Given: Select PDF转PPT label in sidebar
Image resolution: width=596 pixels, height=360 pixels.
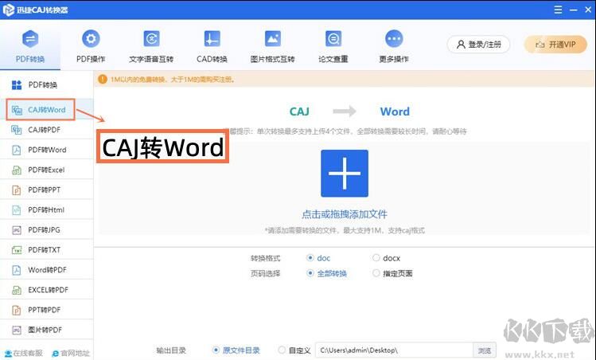Looking at the screenshot, I should (x=44, y=190).
